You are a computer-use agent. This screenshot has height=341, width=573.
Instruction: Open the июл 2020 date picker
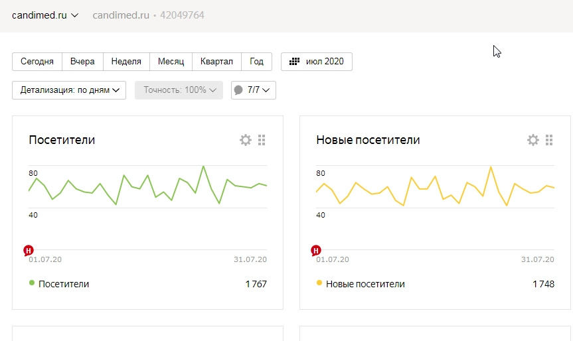tap(317, 62)
